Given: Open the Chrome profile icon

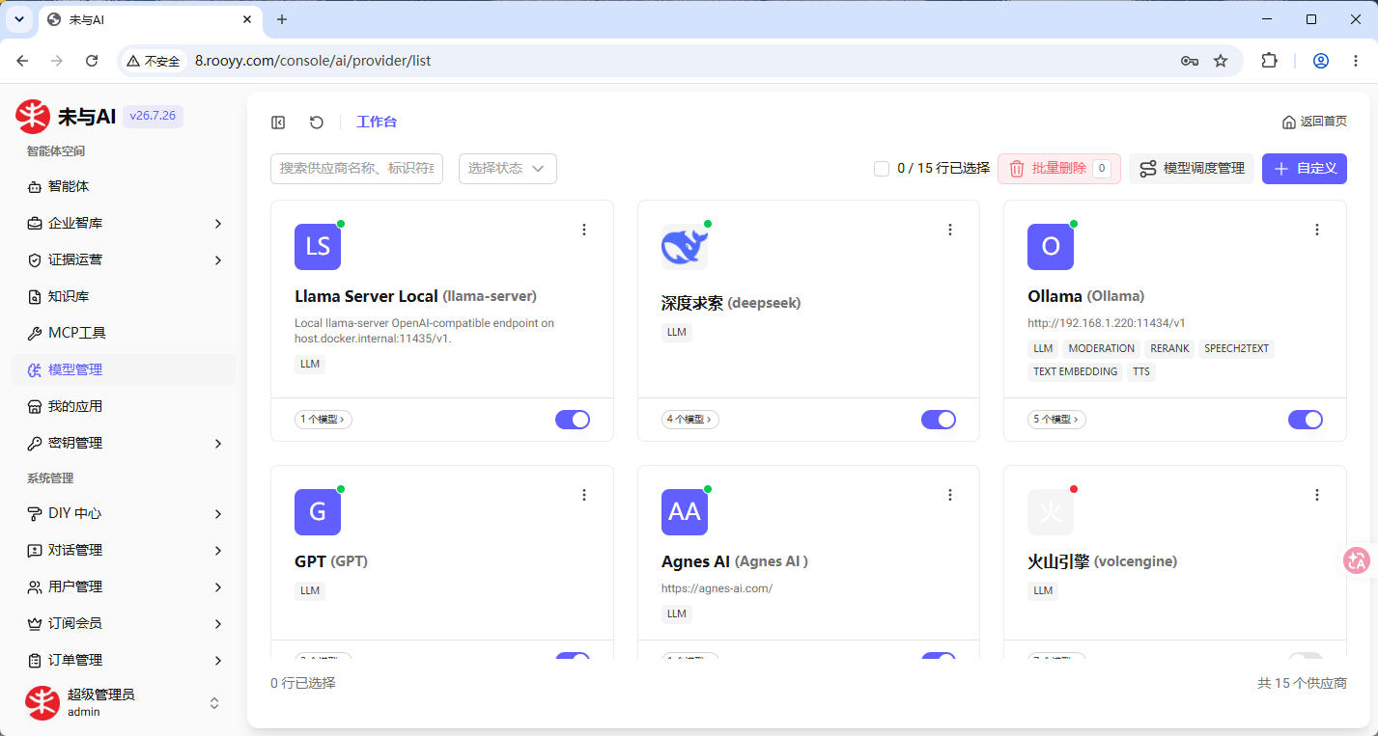Looking at the screenshot, I should point(1321,61).
